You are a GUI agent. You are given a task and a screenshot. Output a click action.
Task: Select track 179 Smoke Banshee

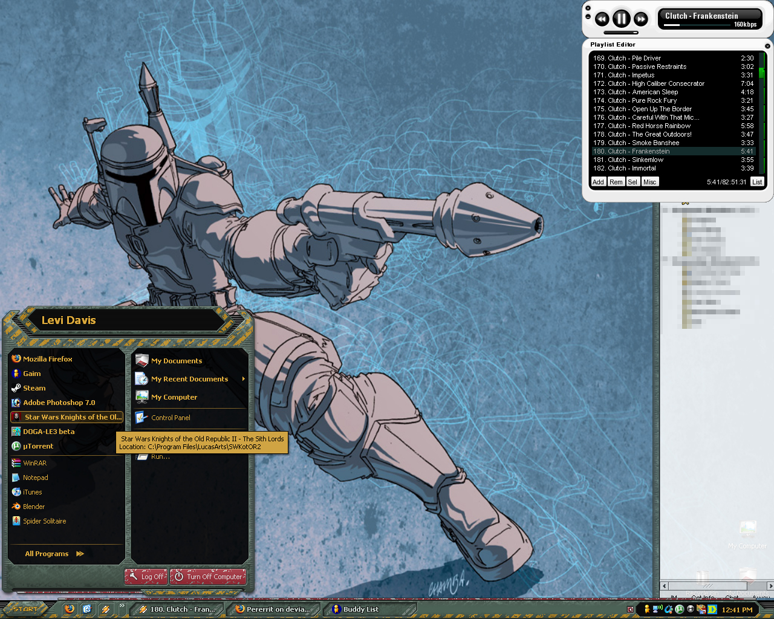pos(674,143)
